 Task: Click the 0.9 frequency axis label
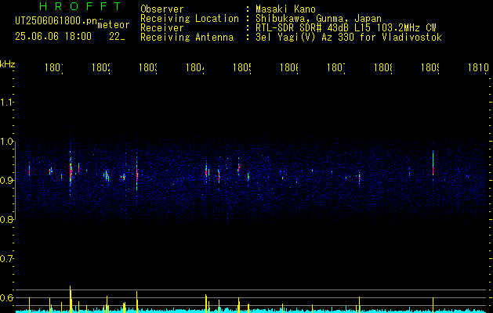[7, 180]
